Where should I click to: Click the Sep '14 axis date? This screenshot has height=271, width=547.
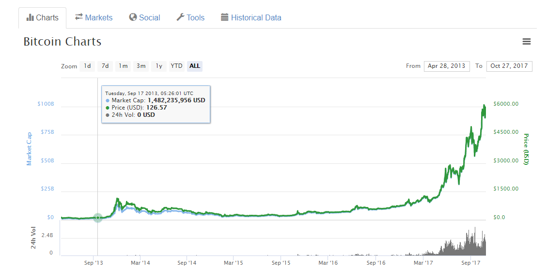coord(188,262)
